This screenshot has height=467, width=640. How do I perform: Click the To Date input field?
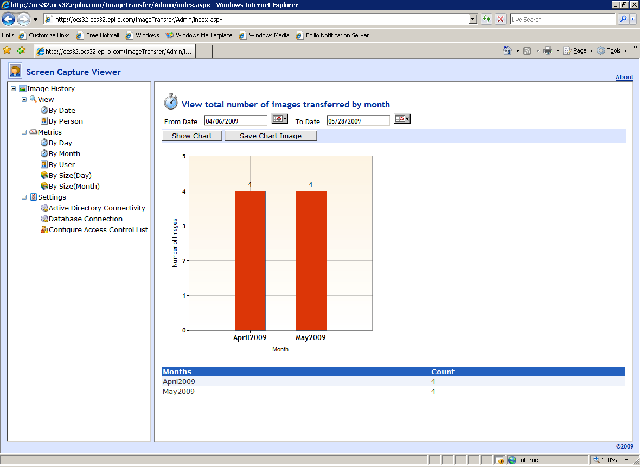coord(358,121)
